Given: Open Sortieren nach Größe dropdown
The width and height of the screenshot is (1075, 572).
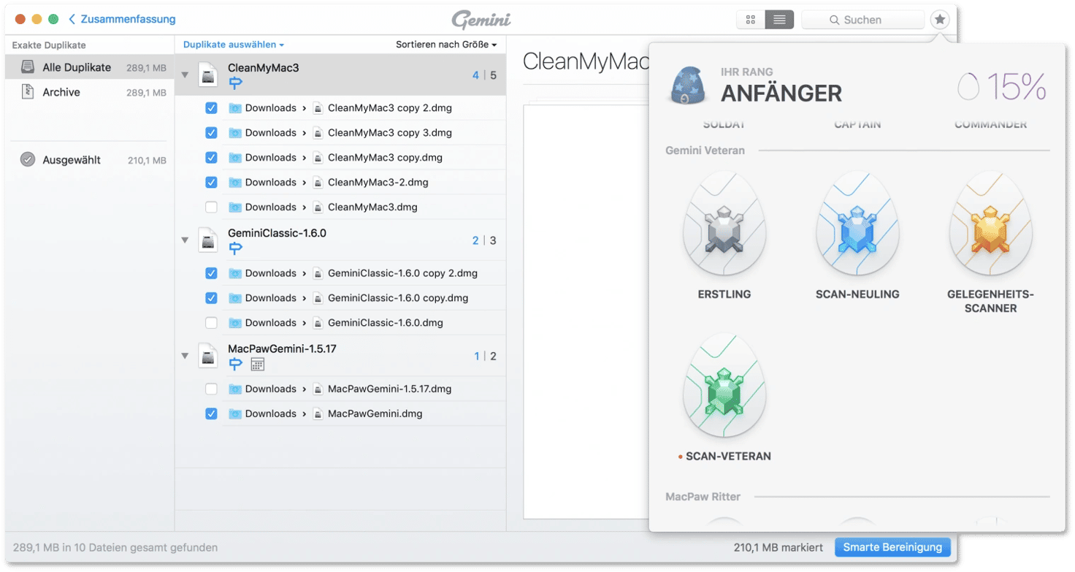Looking at the screenshot, I should point(446,45).
